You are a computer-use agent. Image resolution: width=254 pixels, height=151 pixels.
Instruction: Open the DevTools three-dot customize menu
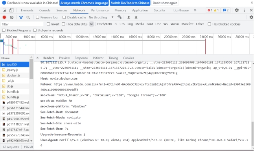pyautogui.click(x=244, y=10)
